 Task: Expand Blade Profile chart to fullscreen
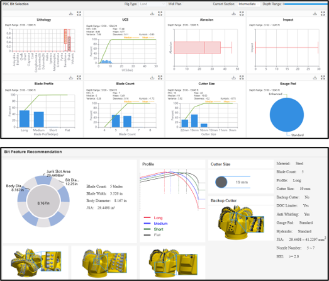pos(79,77)
